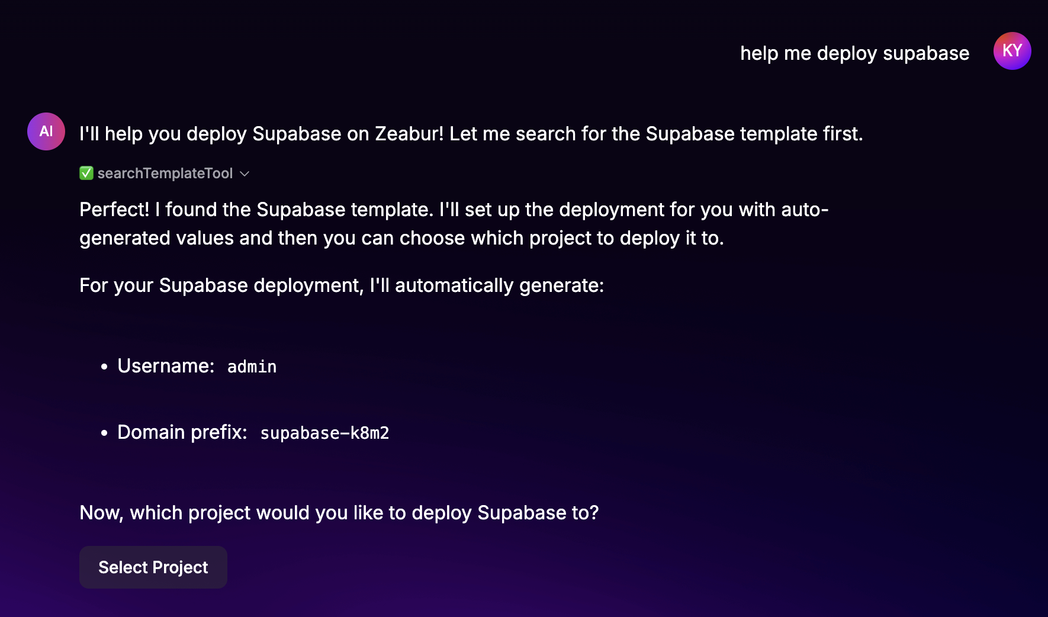1048x617 pixels.
Task: Expand the searchTemplateTool result details
Action: pyautogui.click(x=245, y=173)
